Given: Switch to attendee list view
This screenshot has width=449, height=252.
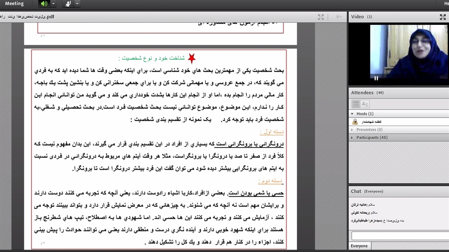Looking at the screenshot, I should [356, 104].
